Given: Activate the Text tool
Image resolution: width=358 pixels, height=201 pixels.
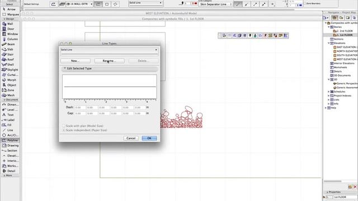Looking at the screenshot, I should point(10,115).
